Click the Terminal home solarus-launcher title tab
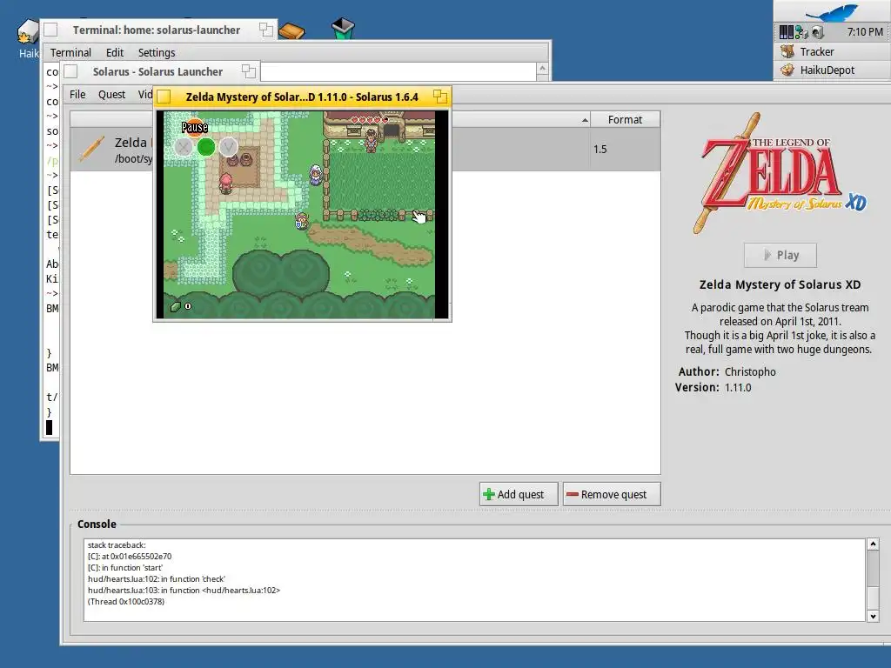Screen dimensions: 891x668 (x=157, y=30)
